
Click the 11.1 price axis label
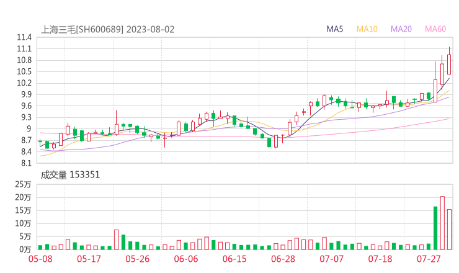coord(24,48)
